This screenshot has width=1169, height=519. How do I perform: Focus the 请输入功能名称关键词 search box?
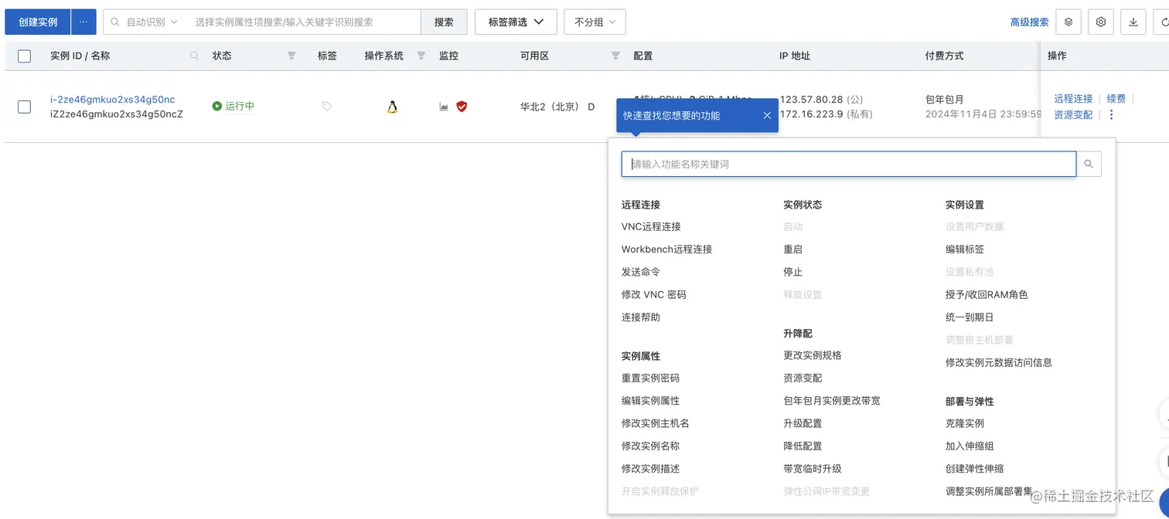pyautogui.click(x=849, y=164)
